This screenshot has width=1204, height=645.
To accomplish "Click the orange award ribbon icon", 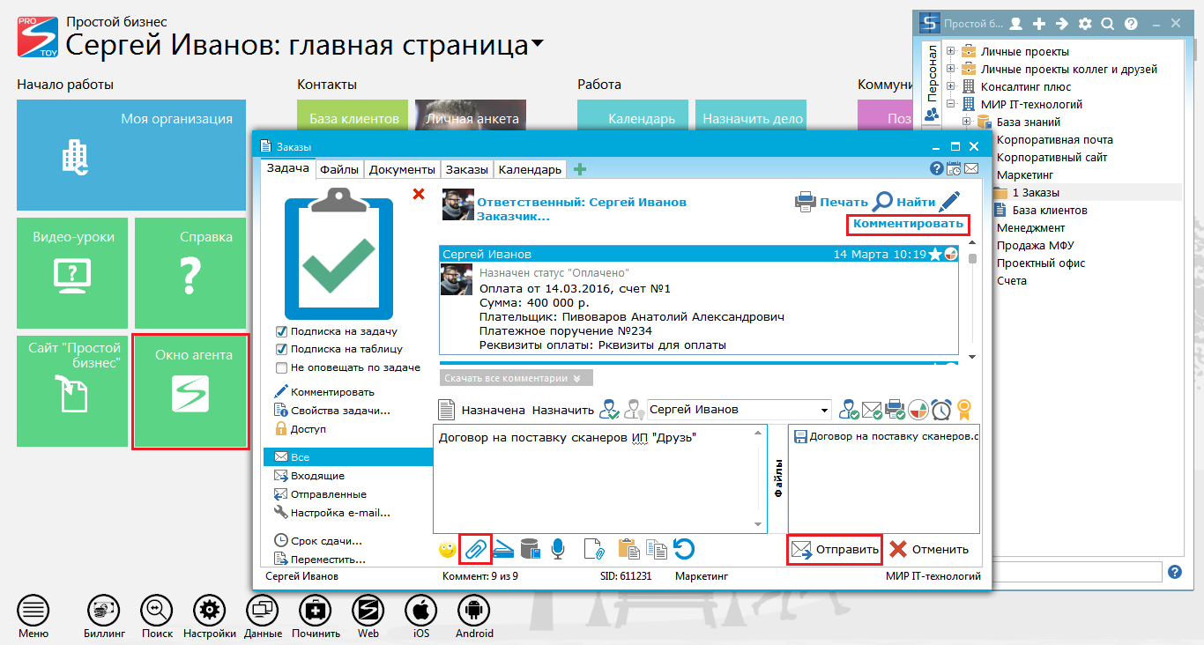I will pyautogui.click(x=964, y=410).
